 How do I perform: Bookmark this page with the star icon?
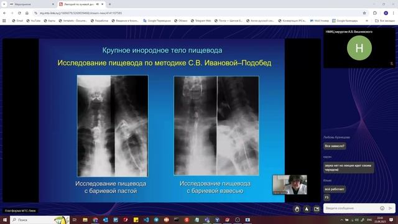click(x=364, y=13)
